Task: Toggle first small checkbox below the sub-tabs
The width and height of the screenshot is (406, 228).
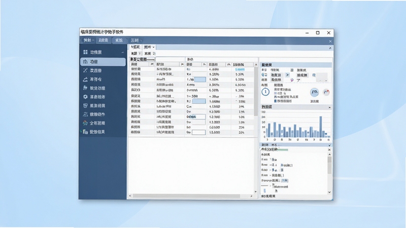Action: click(140, 54)
